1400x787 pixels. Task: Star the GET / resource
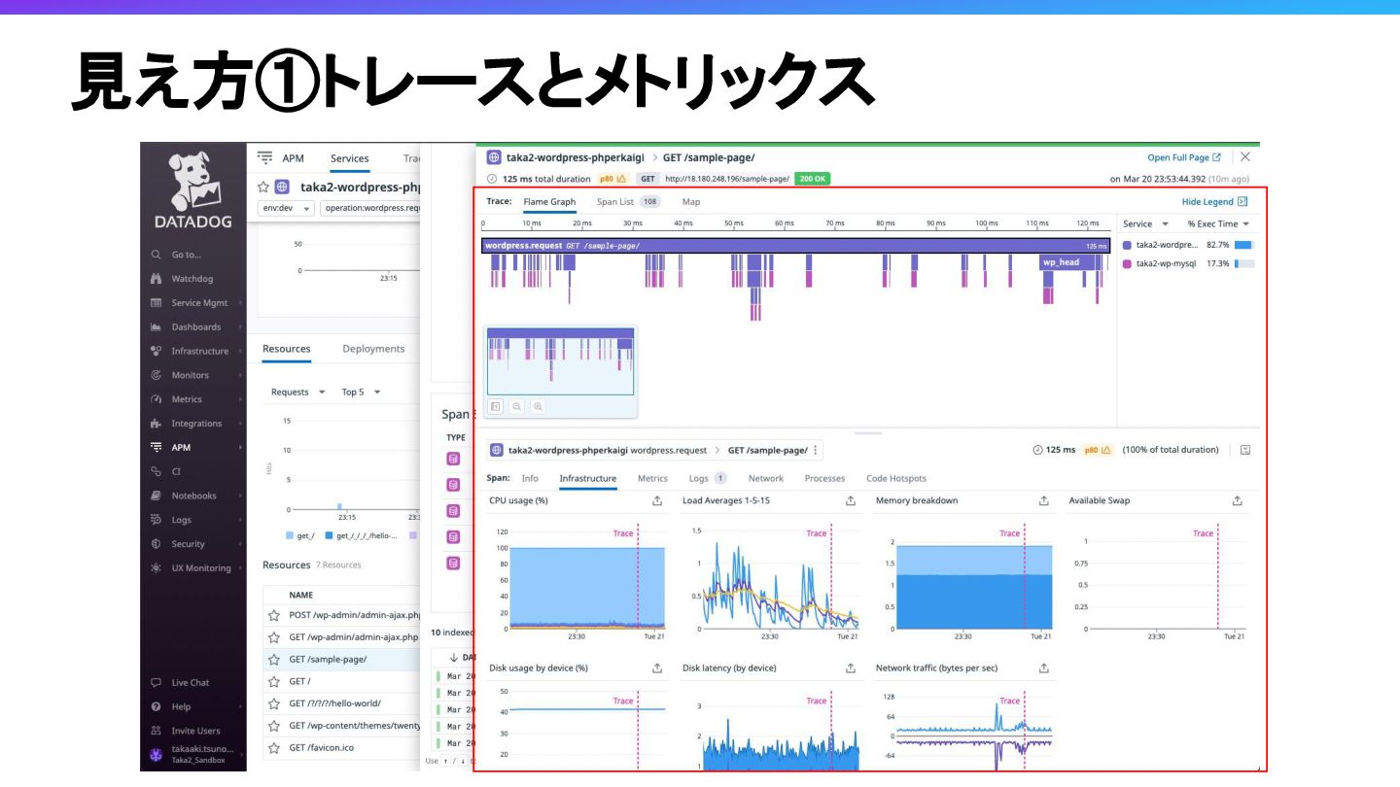pyautogui.click(x=273, y=681)
